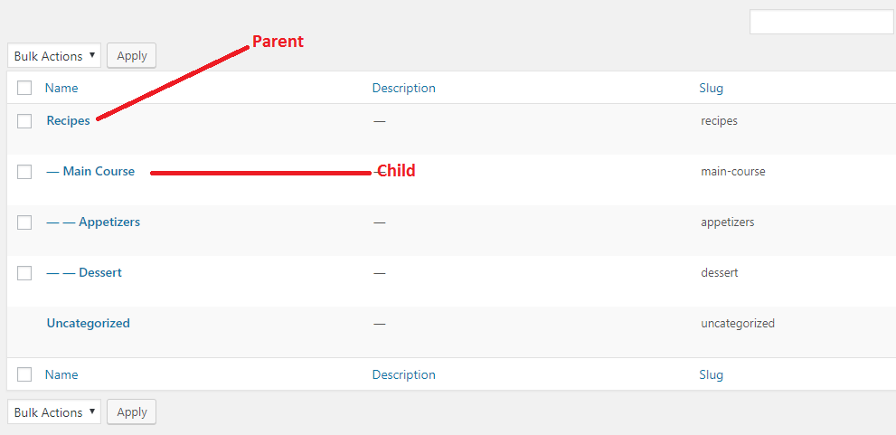Open the bottom Bulk Actions dropdown

point(54,412)
